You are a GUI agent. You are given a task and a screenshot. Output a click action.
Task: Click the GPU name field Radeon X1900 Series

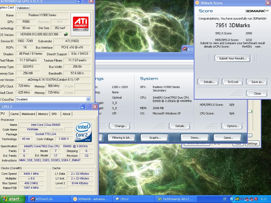pyautogui.click(x=42, y=15)
